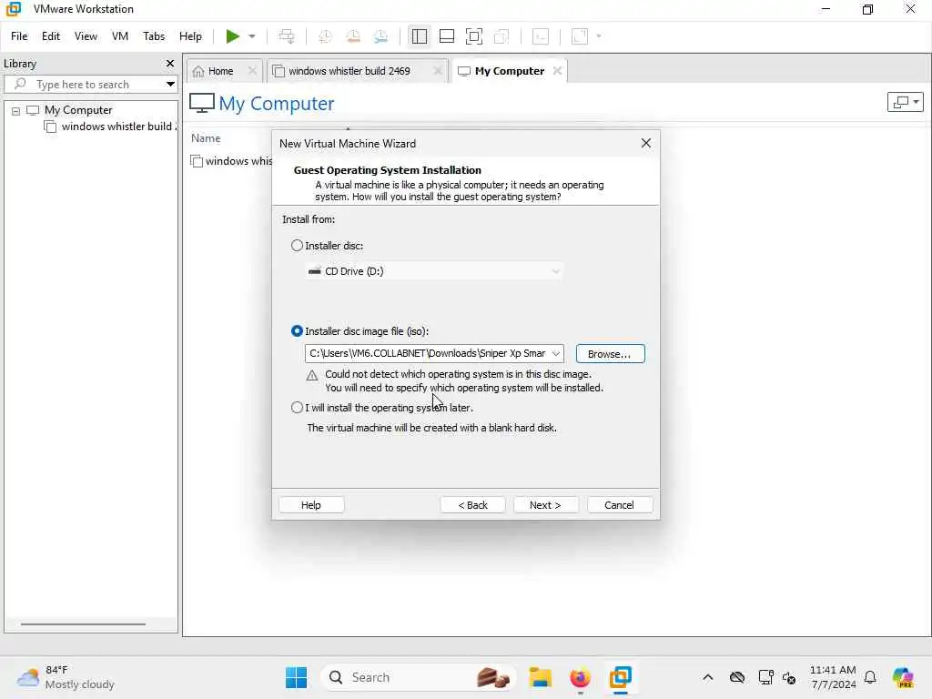This screenshot has height=699, width=932.
Task: Open the view options dropdown at top right
Action: [905, 102]
